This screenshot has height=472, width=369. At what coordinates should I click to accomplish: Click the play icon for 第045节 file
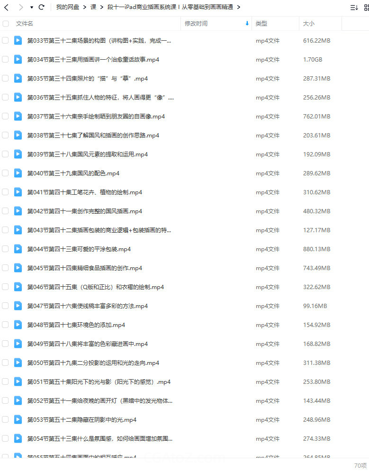tap(18, 268)
